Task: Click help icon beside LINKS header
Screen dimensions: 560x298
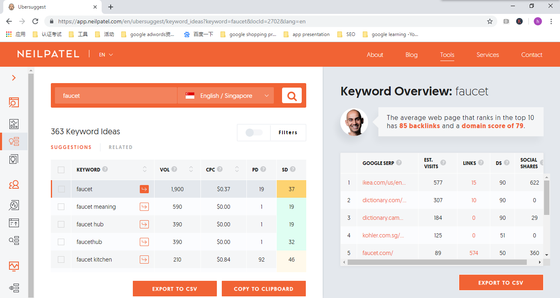Action: [481, 163]
